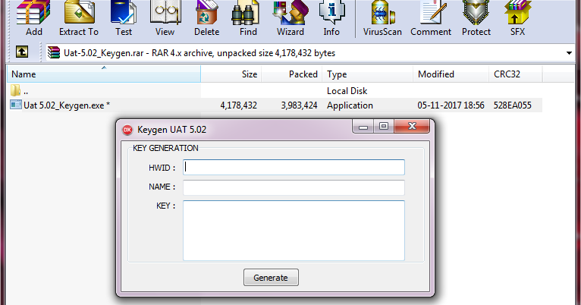Sort by the Type column header
581x305 pixels.
point(368,74)
